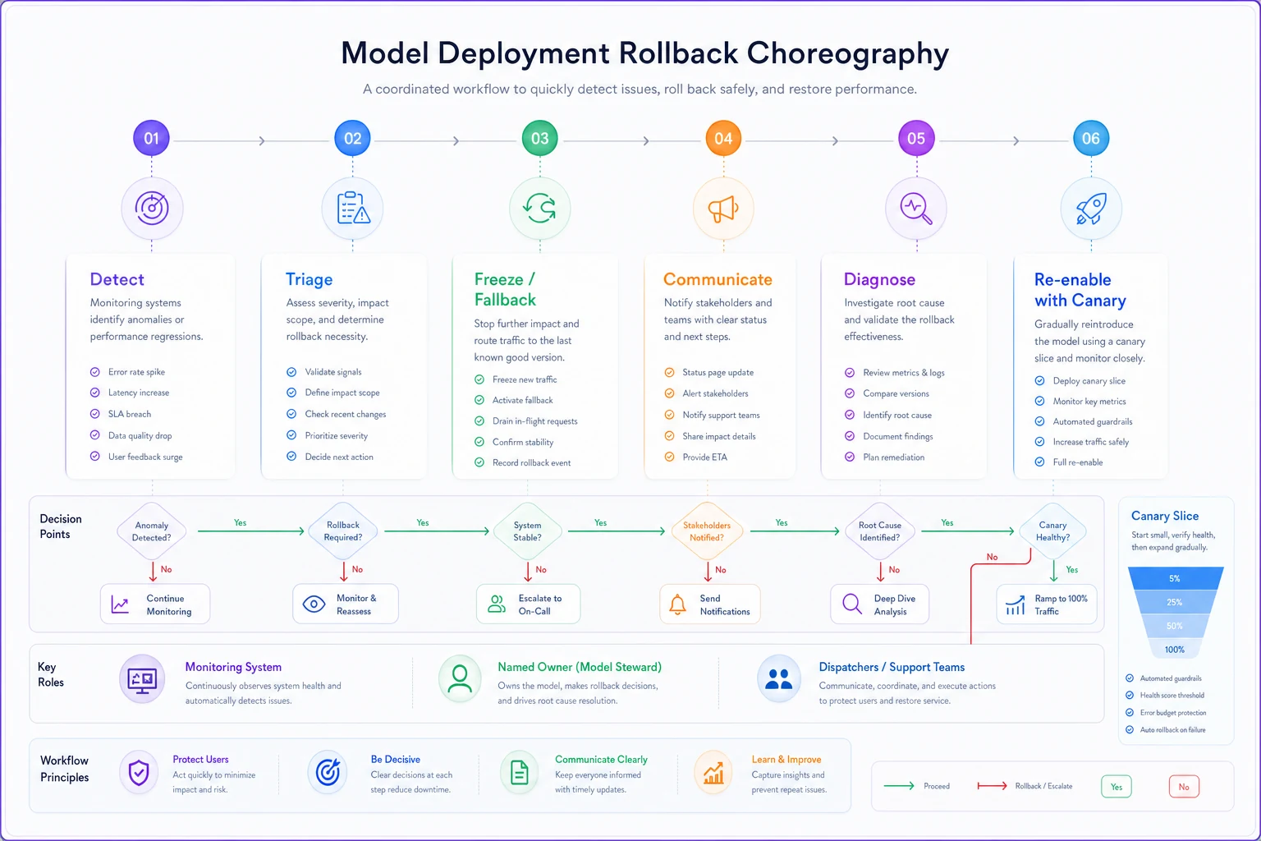
Task: Click the clipboard warning icon above Triage
Action: (353, 209)
